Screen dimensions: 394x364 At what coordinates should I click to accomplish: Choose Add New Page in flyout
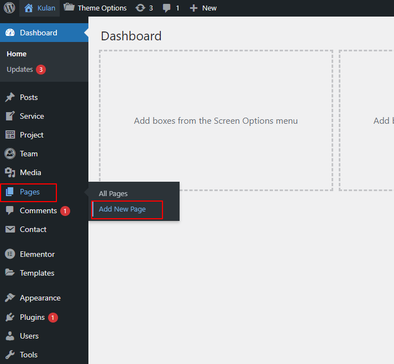point(122,209)
